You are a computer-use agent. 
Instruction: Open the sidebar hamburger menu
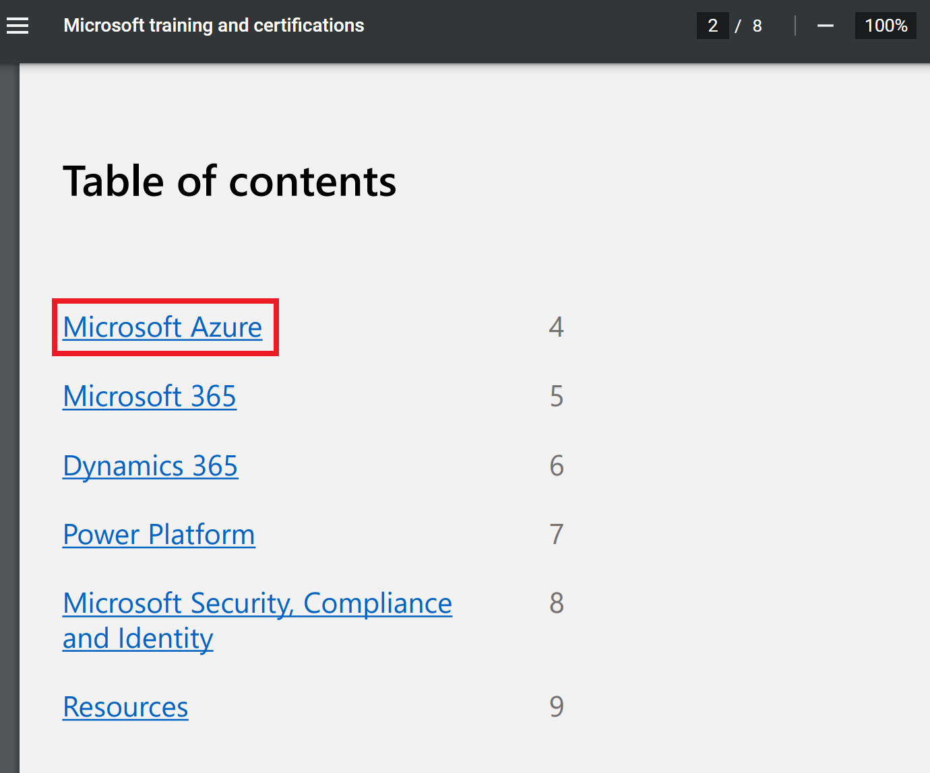pyautogui.click(x=18, y=26)
